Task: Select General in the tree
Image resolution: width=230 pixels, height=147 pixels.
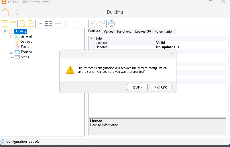Action: (x=26, y=36)
